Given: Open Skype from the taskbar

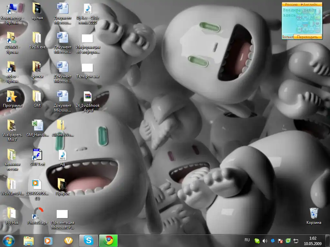Looking at the screenshot, I should [88, 241].
